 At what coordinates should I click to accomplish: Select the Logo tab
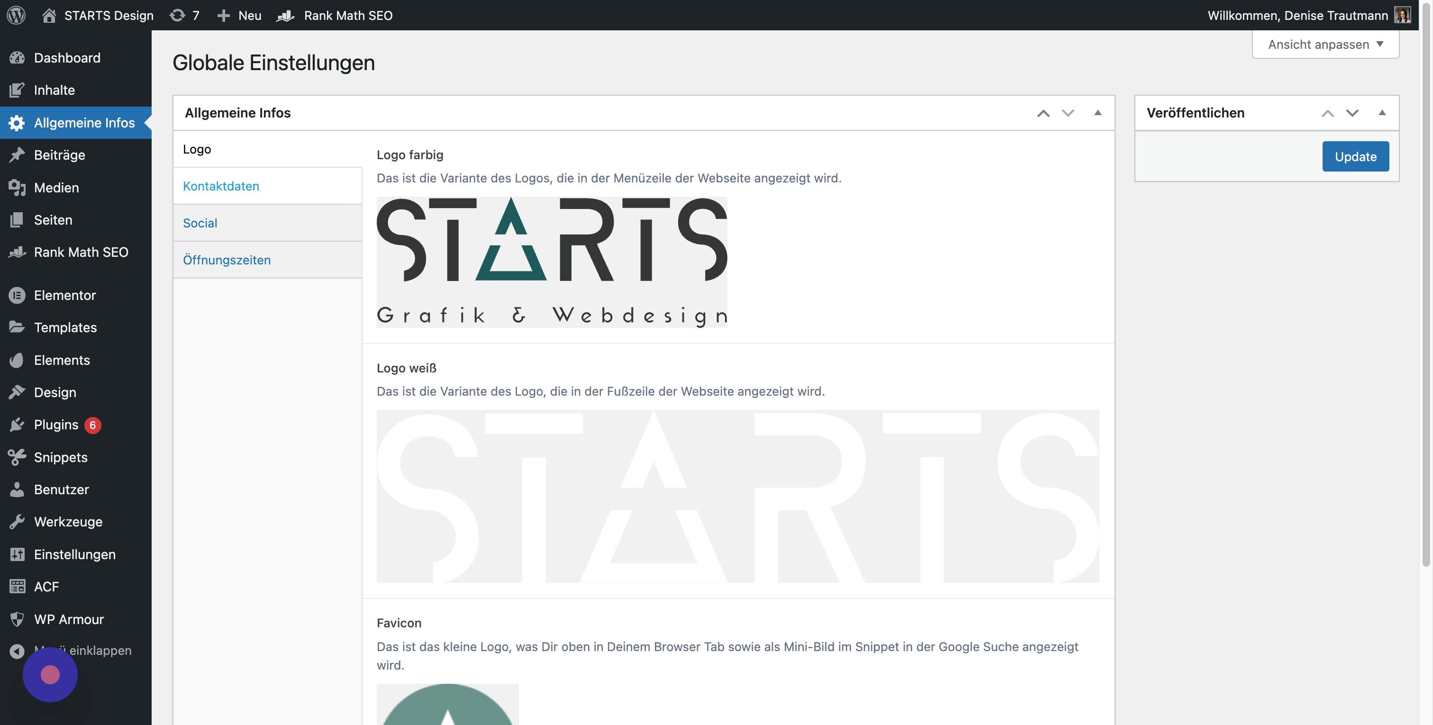click(268, 149)
